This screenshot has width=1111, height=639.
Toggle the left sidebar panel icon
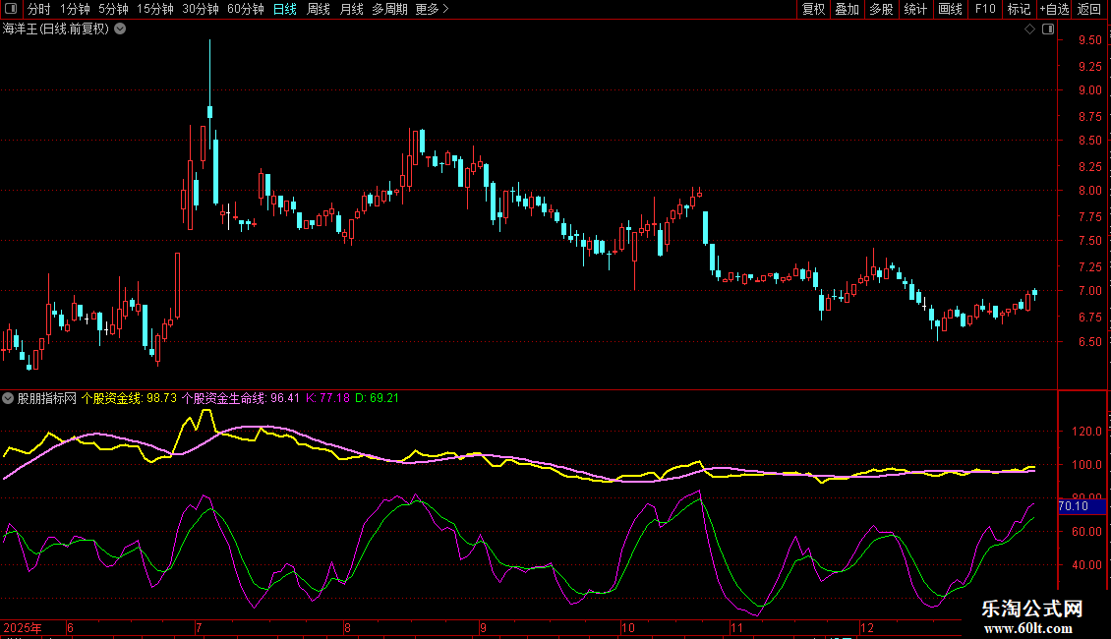pyautogui.click(x=10, y=9)
